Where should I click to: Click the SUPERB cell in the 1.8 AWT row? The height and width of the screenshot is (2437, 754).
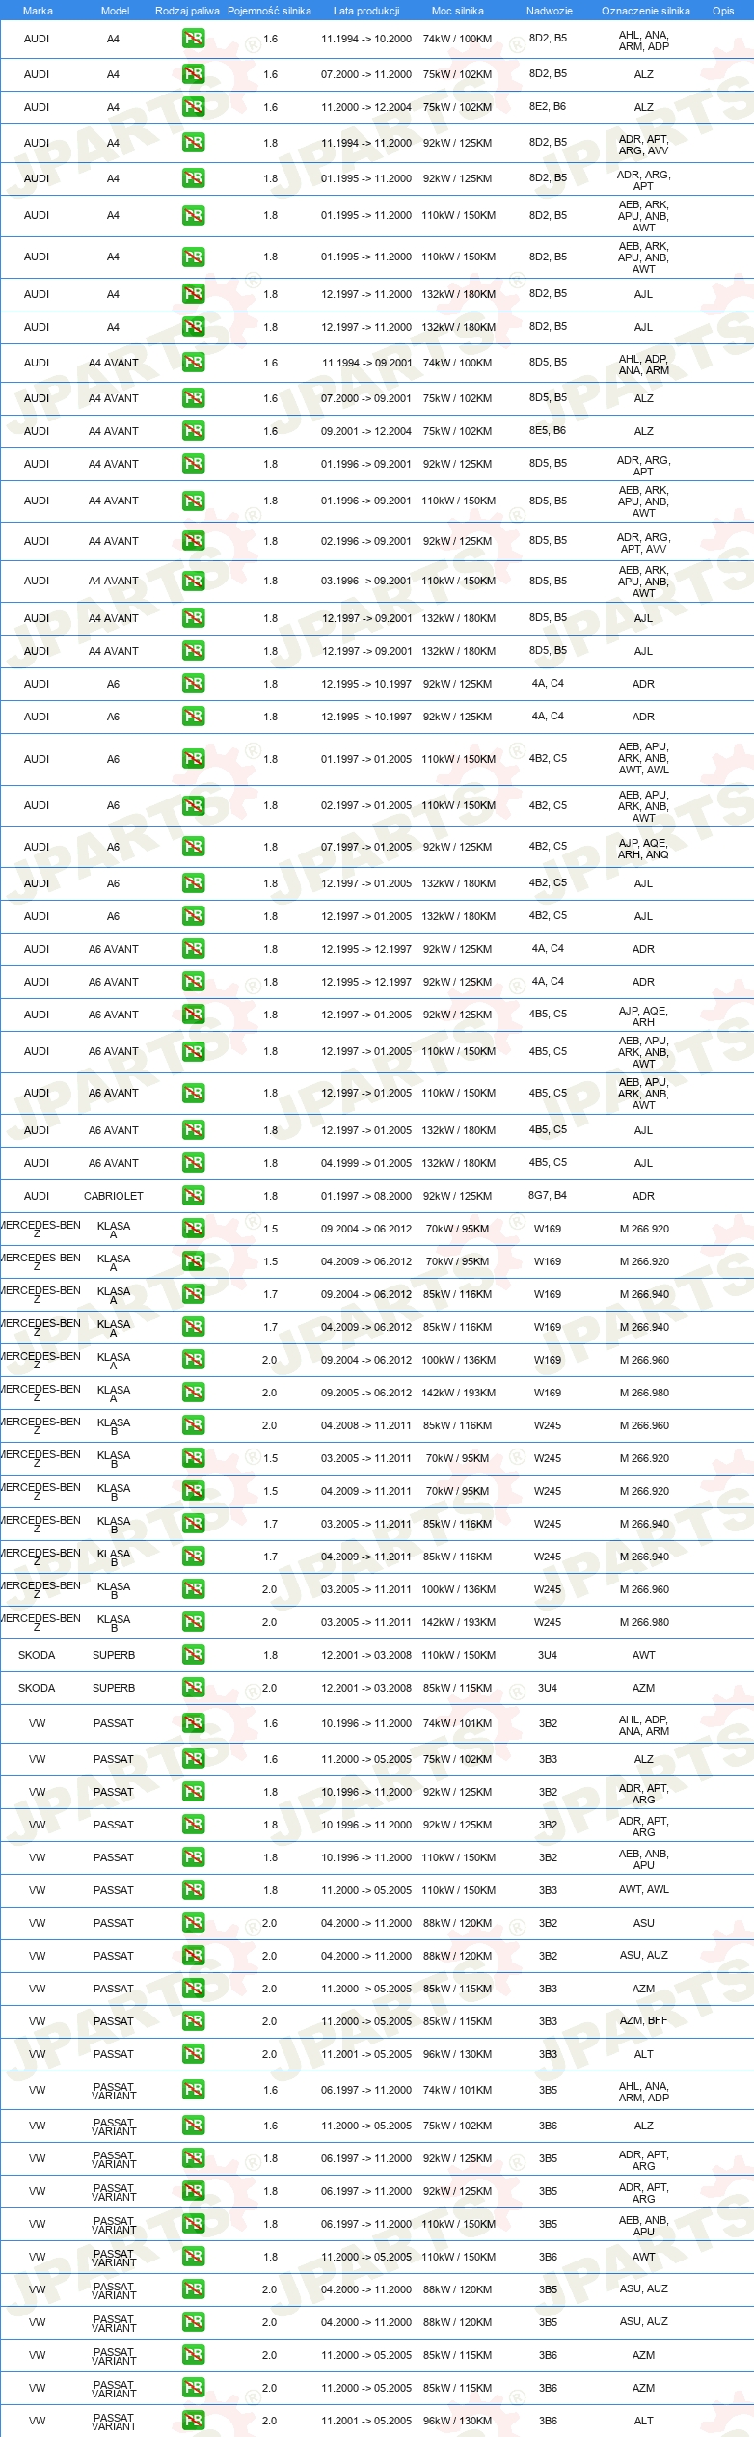114,1655
